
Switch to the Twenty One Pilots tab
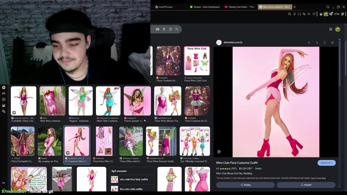240,7
